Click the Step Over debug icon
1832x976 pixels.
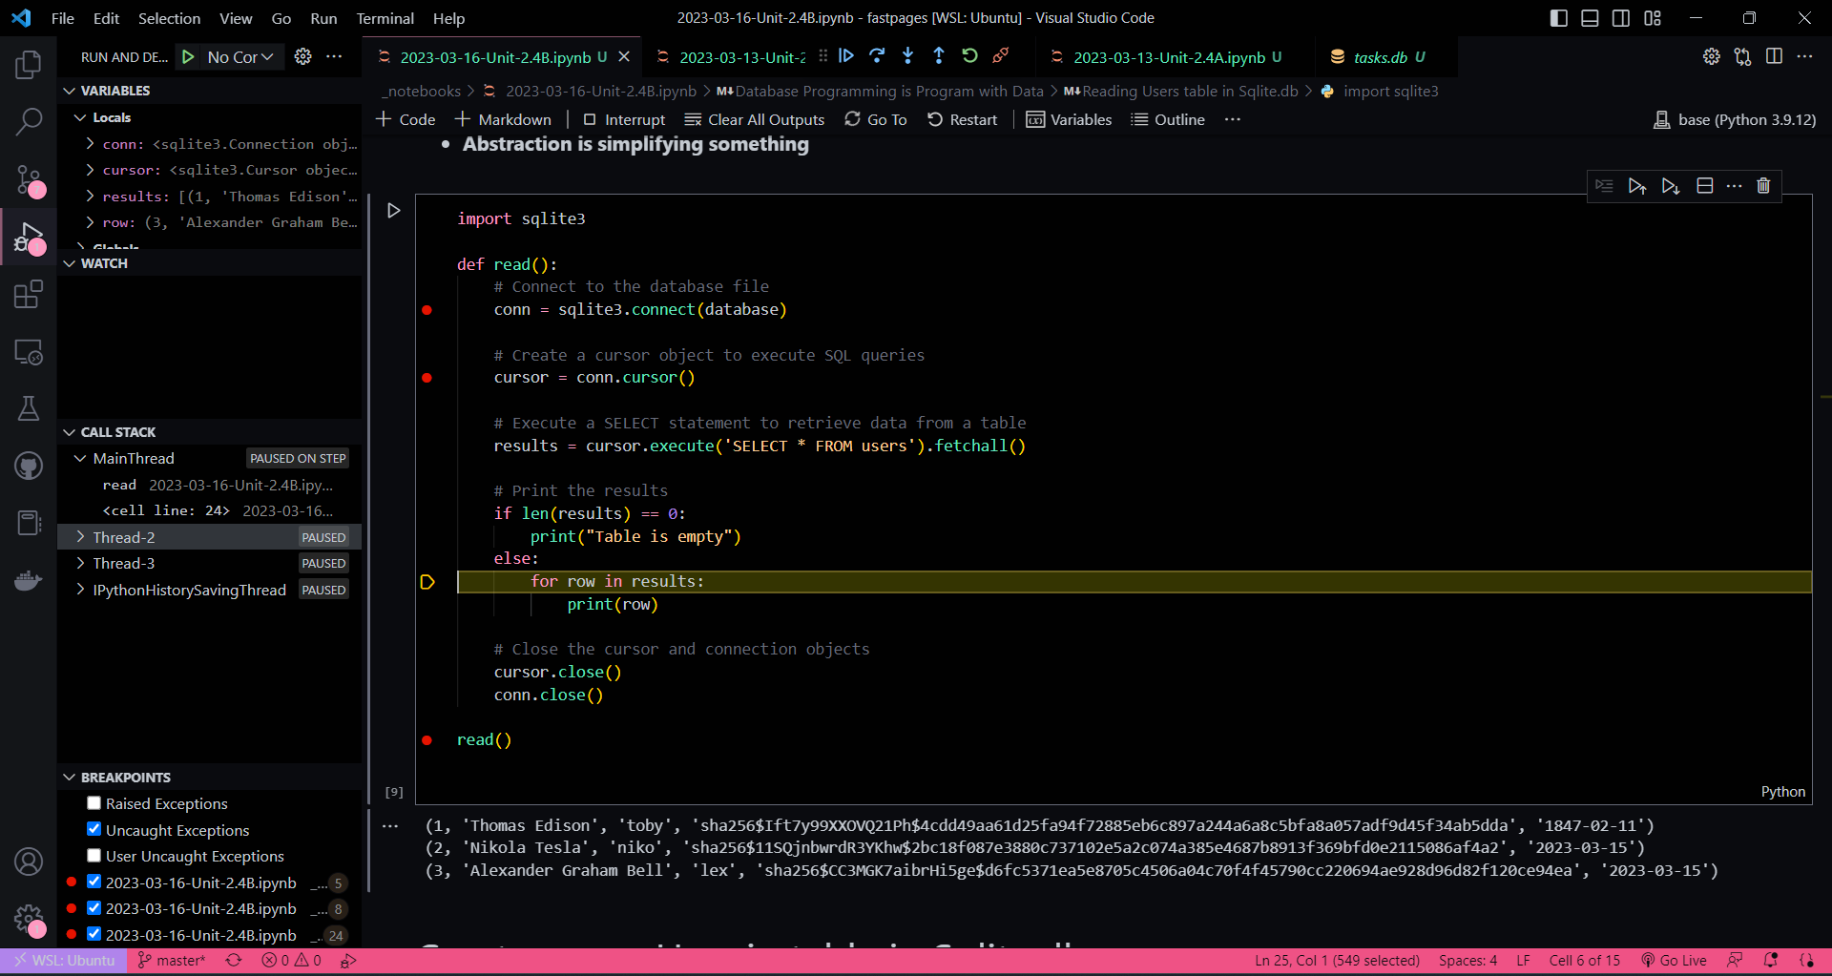tap(877, 56)
